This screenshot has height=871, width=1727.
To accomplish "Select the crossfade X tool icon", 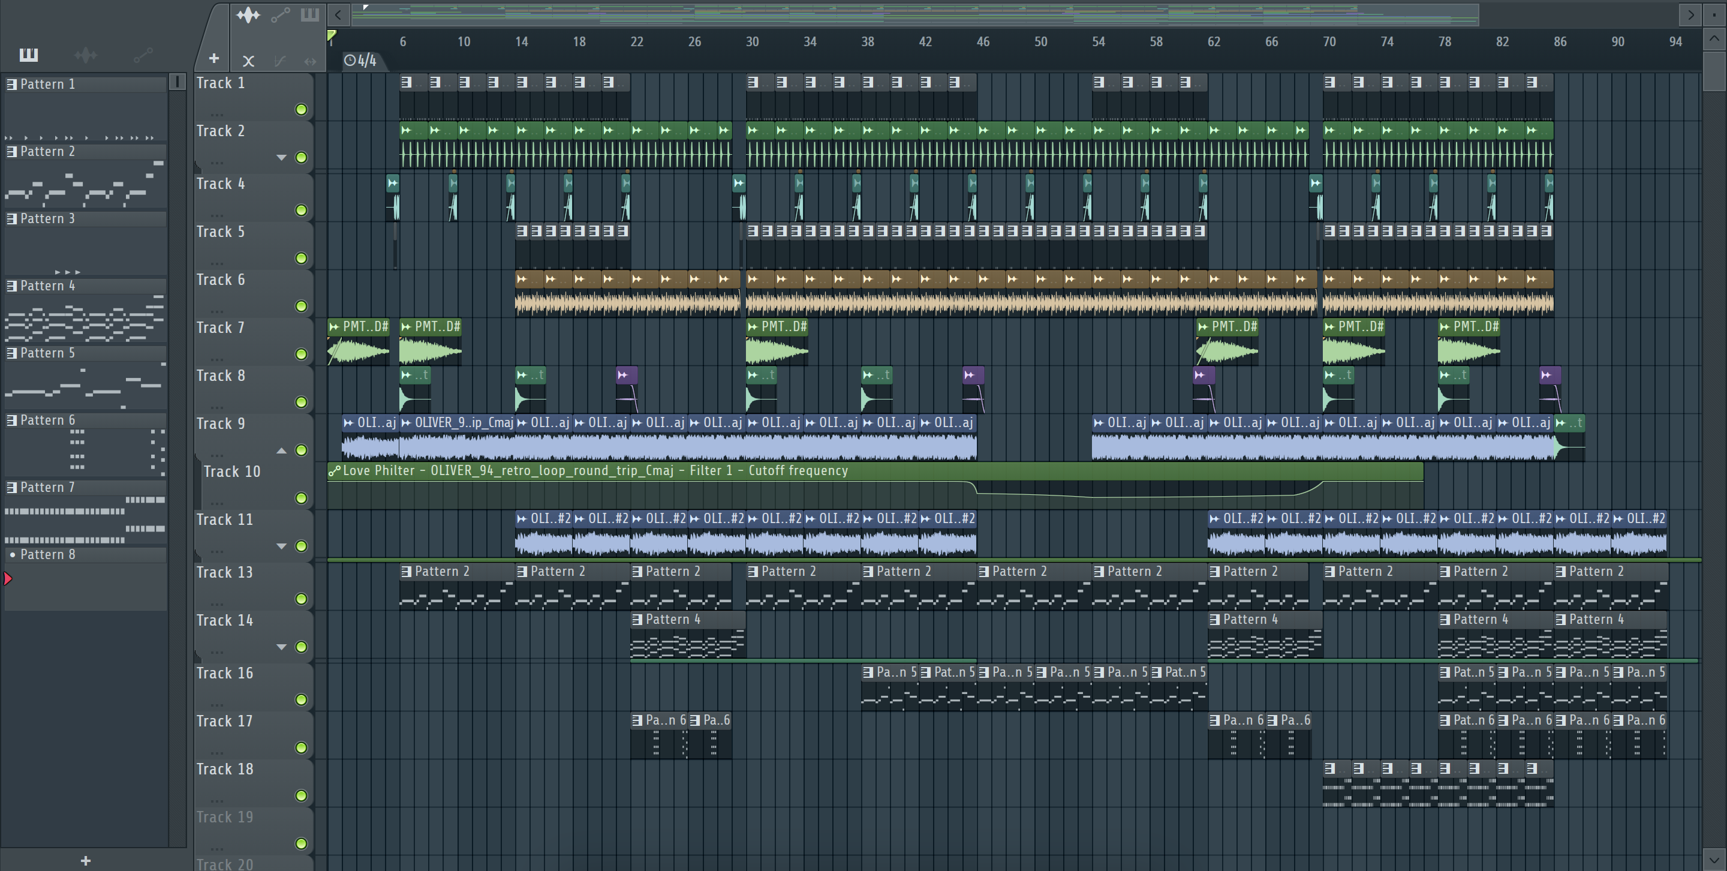I will (248, 61).
